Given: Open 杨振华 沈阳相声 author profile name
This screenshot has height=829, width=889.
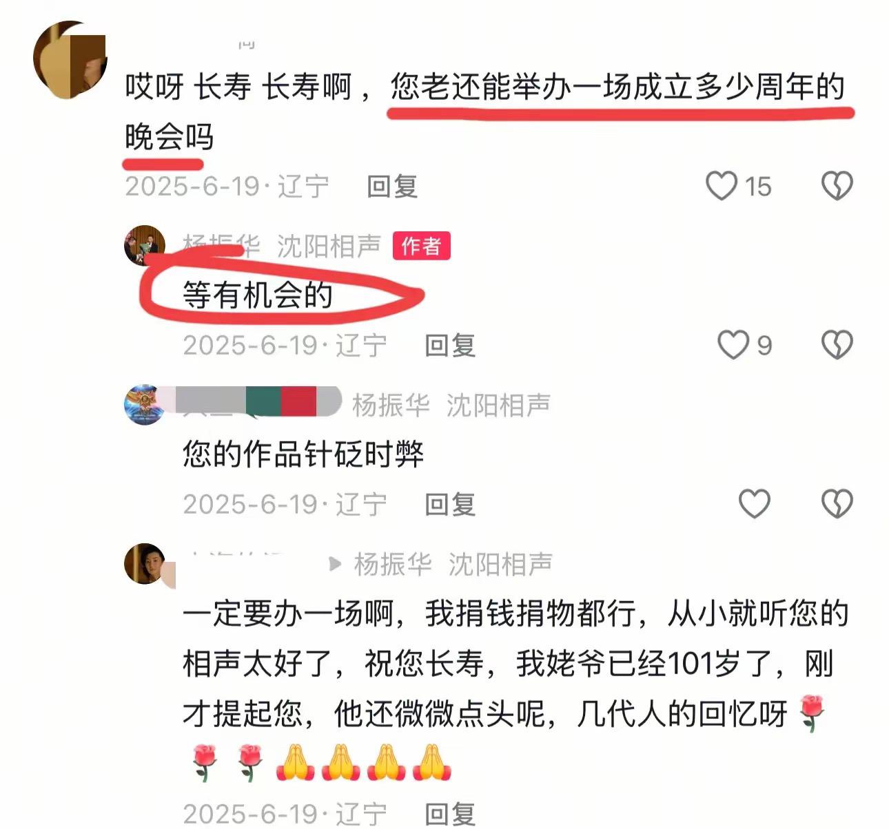Looking at the screenshot, I should 282,246.
